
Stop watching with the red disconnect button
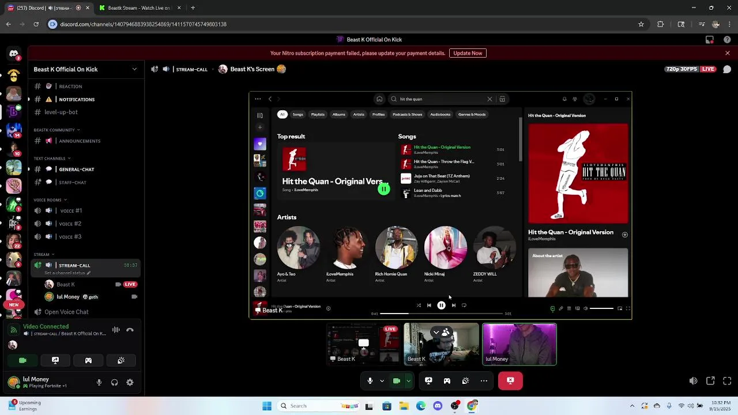pyautogui.click(x=510, y=380)
